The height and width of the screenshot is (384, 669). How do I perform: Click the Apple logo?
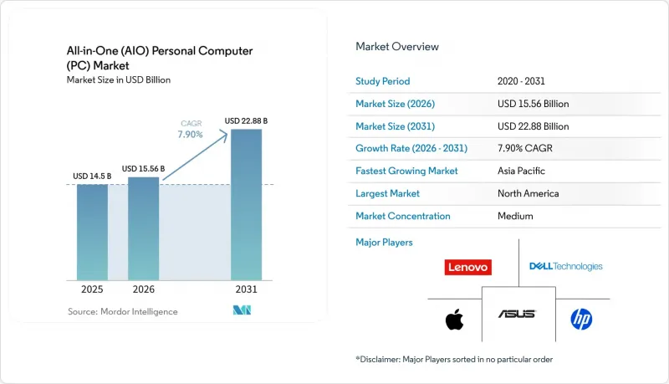[x=454, y=320]
